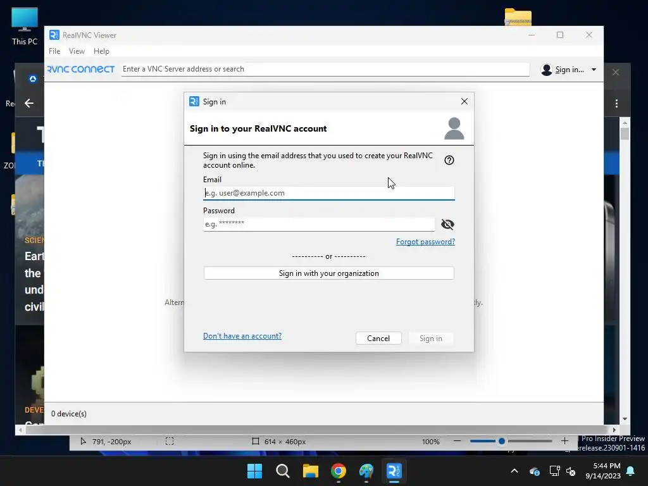Close the Sign in dialog with X
Screen dimensions: 648x486
[464, 101]
